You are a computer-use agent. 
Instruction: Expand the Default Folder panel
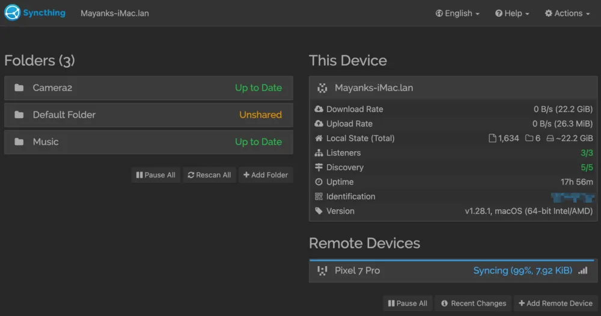148,115
